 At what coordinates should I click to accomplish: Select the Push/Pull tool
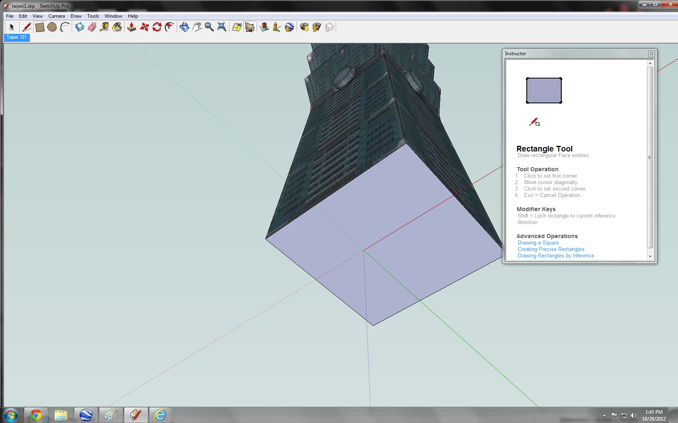[132, 27]
